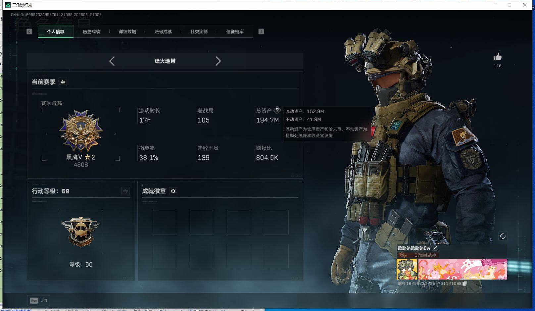
Task: Click the 总资产 question mark help icon
Action: (x=277, y=110)
